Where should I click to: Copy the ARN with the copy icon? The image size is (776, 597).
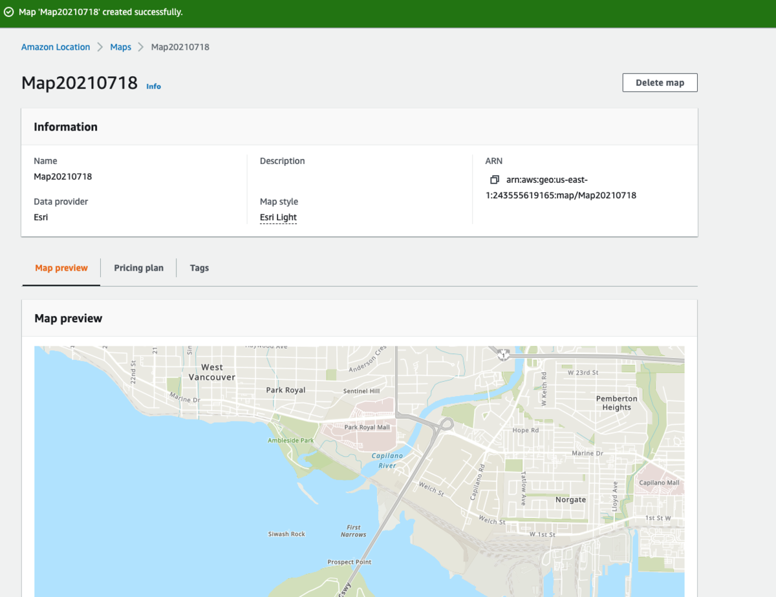pyautogui.click(x=495, y=180)
